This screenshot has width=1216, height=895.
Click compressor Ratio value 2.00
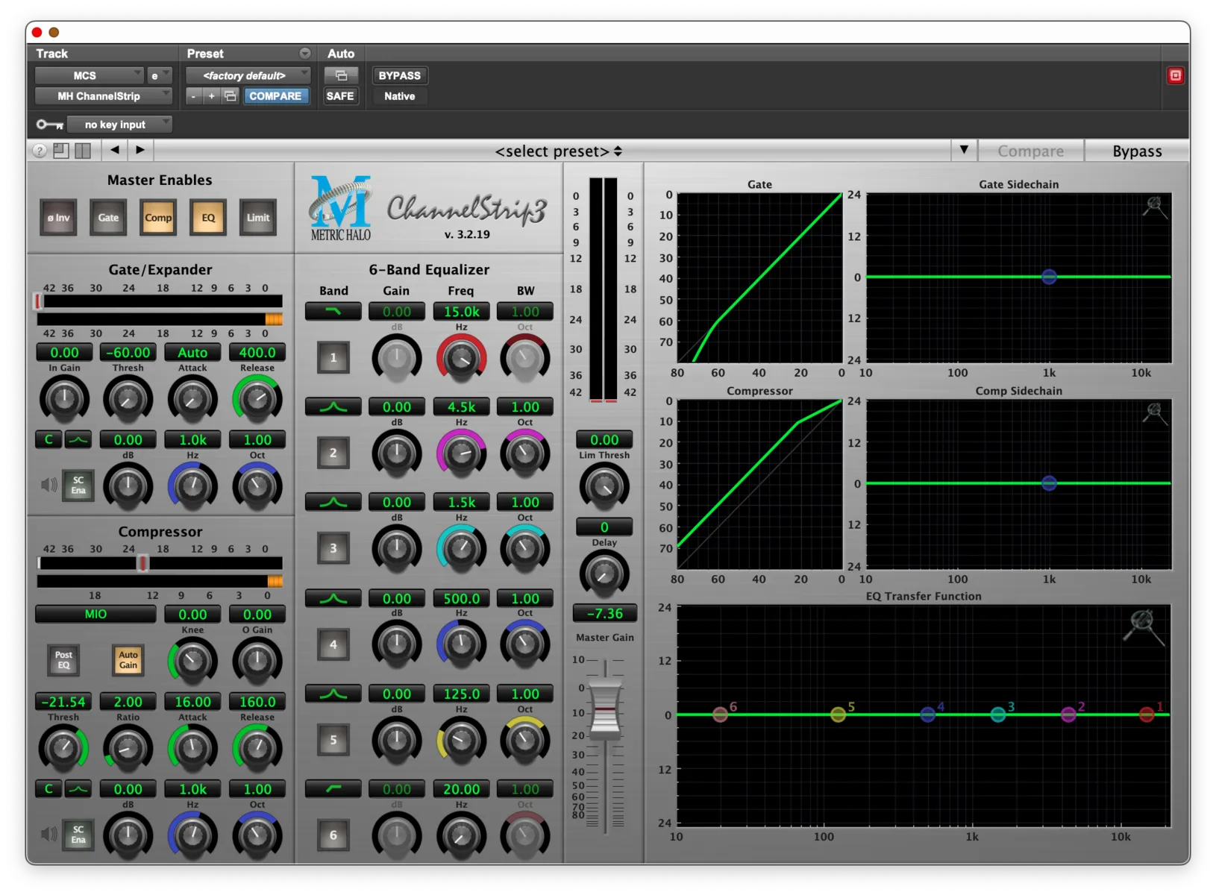click(128, 702)
